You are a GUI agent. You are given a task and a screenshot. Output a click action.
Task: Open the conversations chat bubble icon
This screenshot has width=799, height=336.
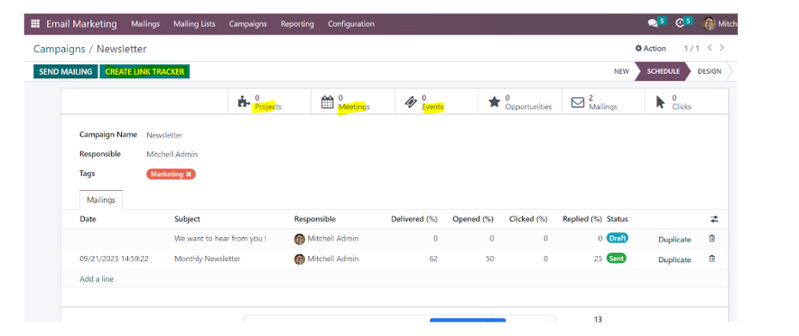(652, 23)
